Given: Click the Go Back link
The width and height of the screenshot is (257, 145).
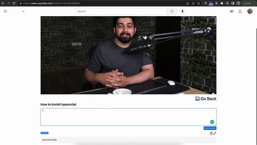Looking at the screenshot, I should pos(206,99).
